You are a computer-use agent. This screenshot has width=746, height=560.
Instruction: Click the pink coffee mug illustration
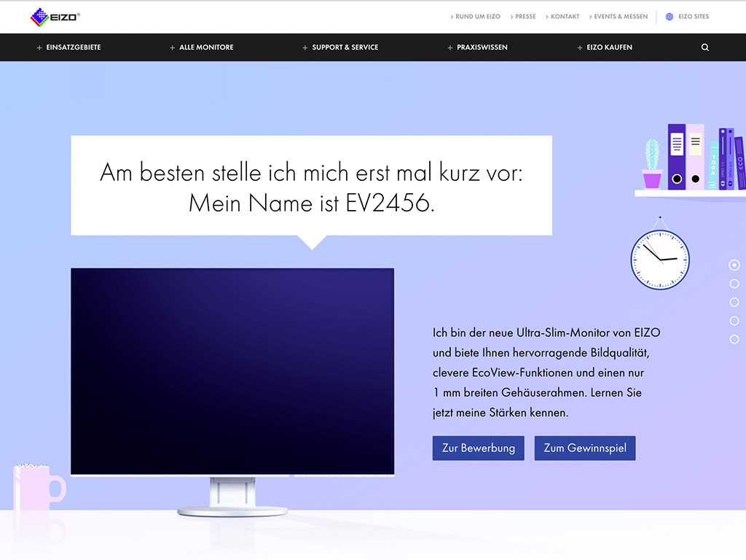(x=36, y=489)
